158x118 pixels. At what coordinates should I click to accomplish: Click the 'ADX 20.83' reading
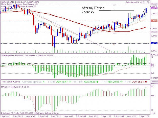(x=114, y=82)
